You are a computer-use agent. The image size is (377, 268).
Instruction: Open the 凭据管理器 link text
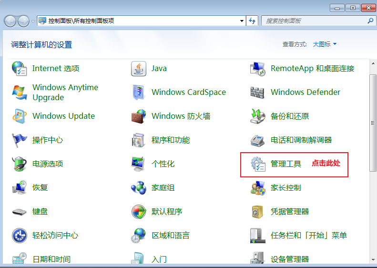coord(289,211)
